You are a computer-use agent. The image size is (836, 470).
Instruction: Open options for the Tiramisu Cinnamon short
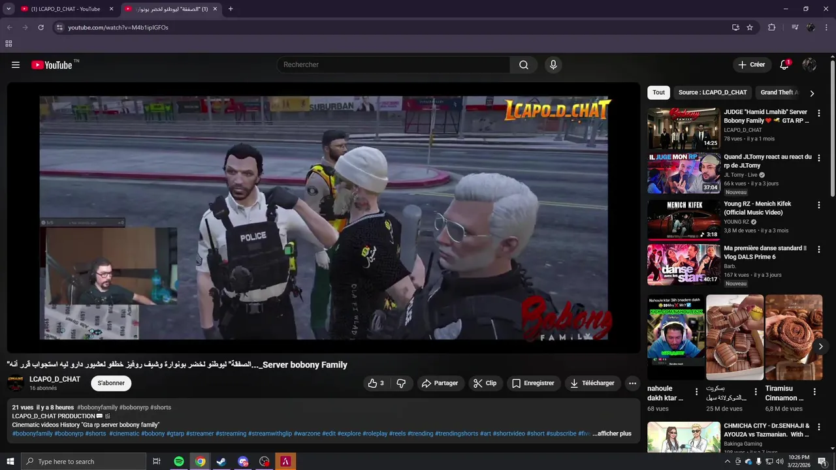click(x=814, y=392)
